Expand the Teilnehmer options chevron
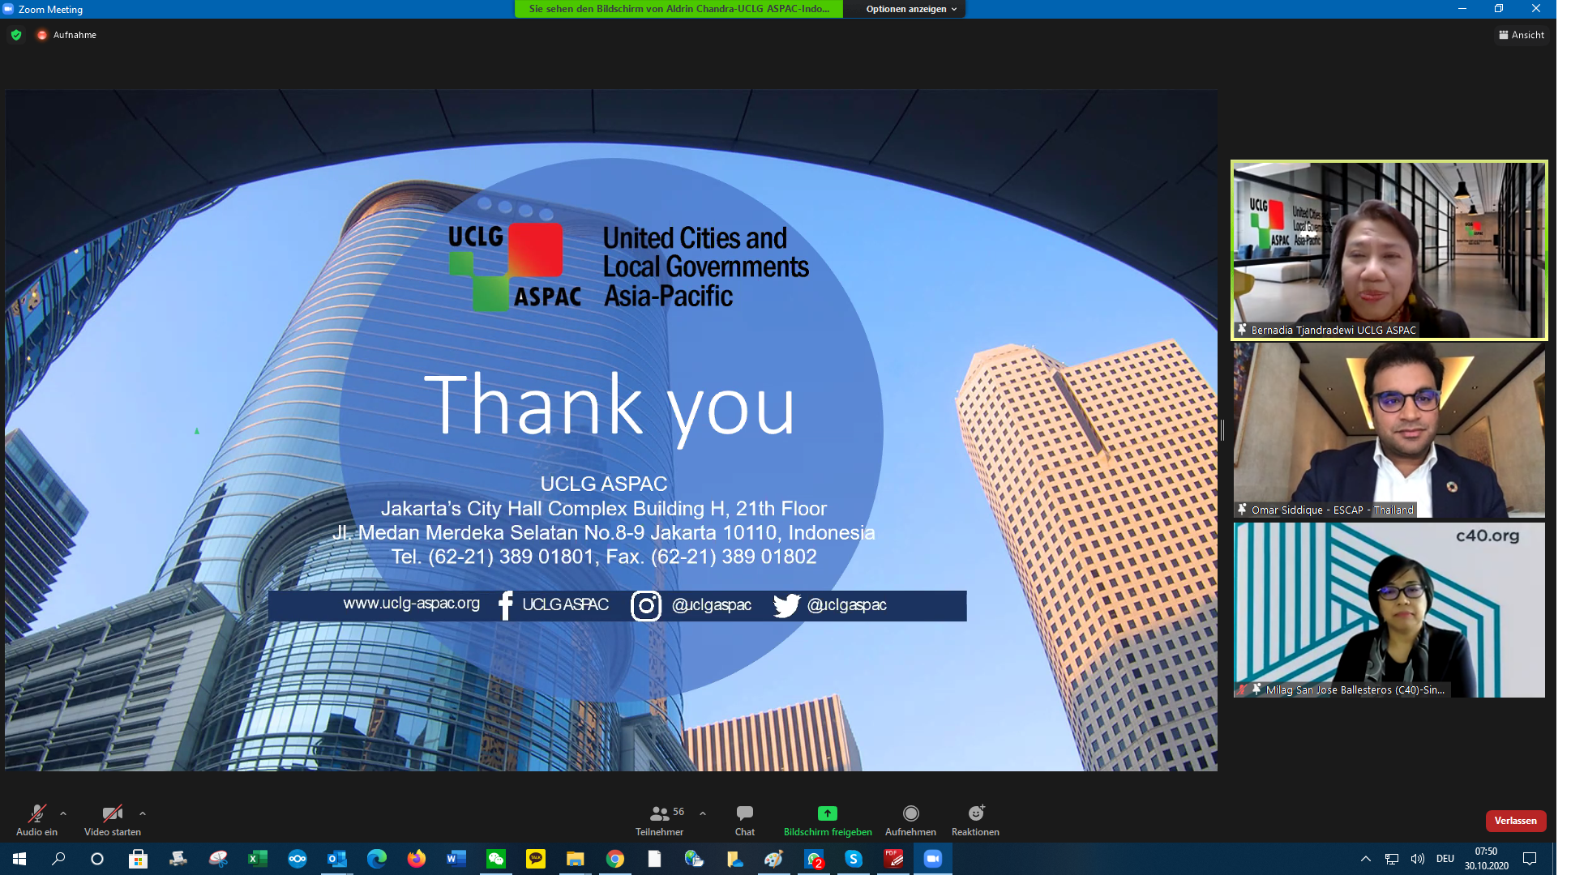1571x875 pixels. click(703, 813)
